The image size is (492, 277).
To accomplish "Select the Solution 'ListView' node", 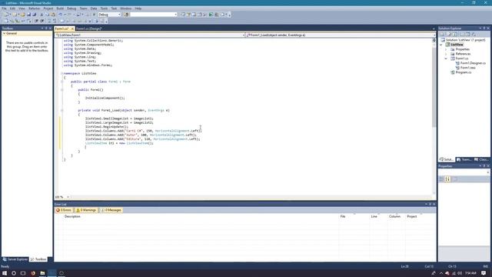I will tap(463, 40).
